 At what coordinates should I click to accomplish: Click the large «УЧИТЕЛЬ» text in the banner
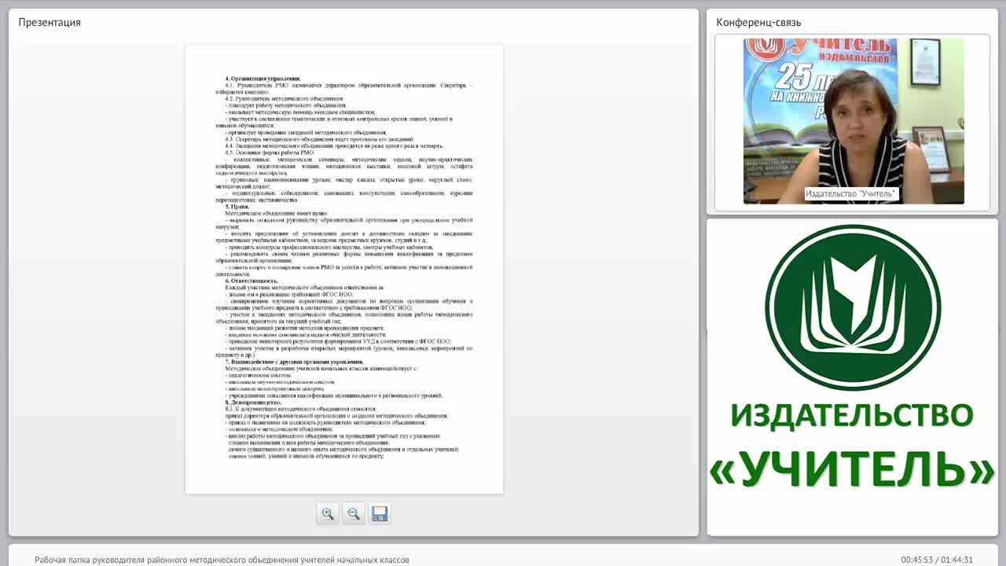point(853,469)
